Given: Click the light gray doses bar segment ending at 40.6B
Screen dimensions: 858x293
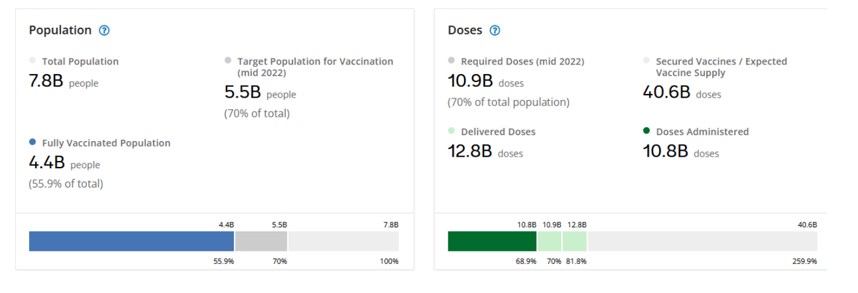Looking at the screenshot, I should [x=702, y=241].
